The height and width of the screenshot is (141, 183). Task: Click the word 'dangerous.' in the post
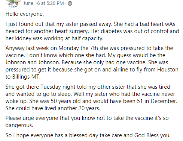point(19,125)
